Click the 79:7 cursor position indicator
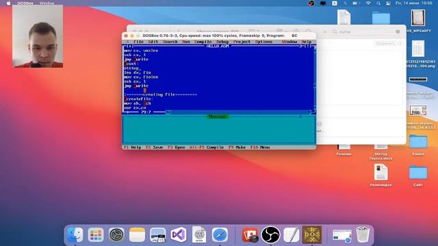 click(x=146, y=112)
